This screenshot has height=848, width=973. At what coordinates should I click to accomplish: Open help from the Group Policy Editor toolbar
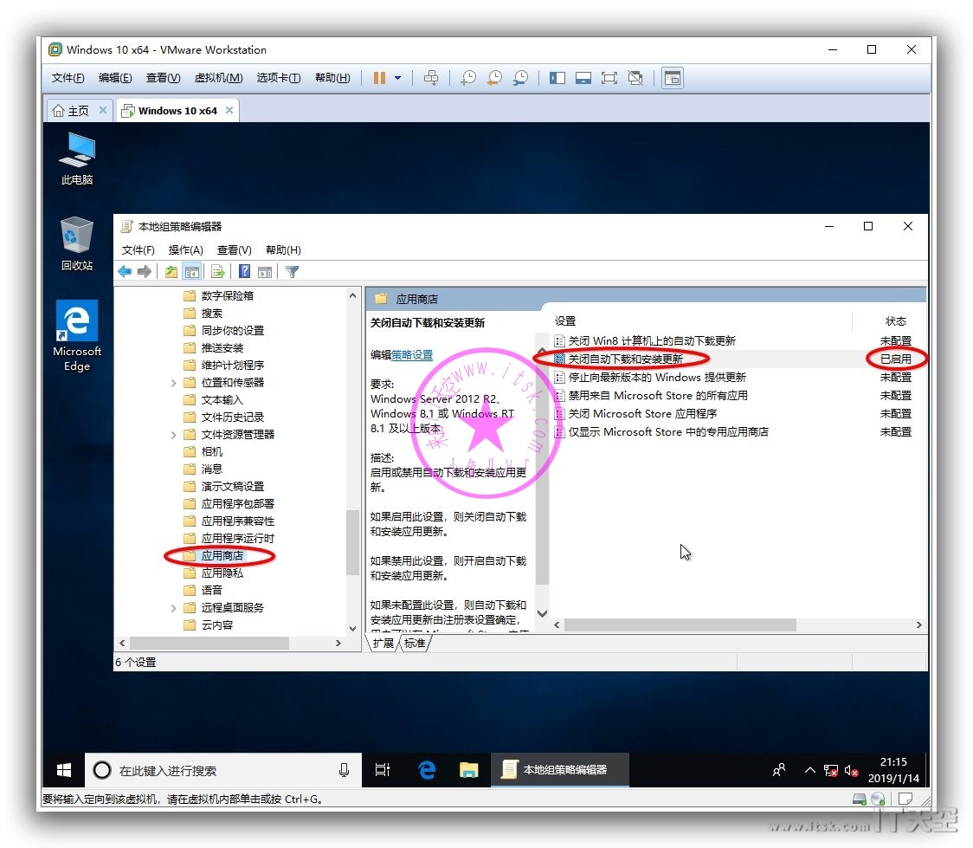click(x=245, y=271)
